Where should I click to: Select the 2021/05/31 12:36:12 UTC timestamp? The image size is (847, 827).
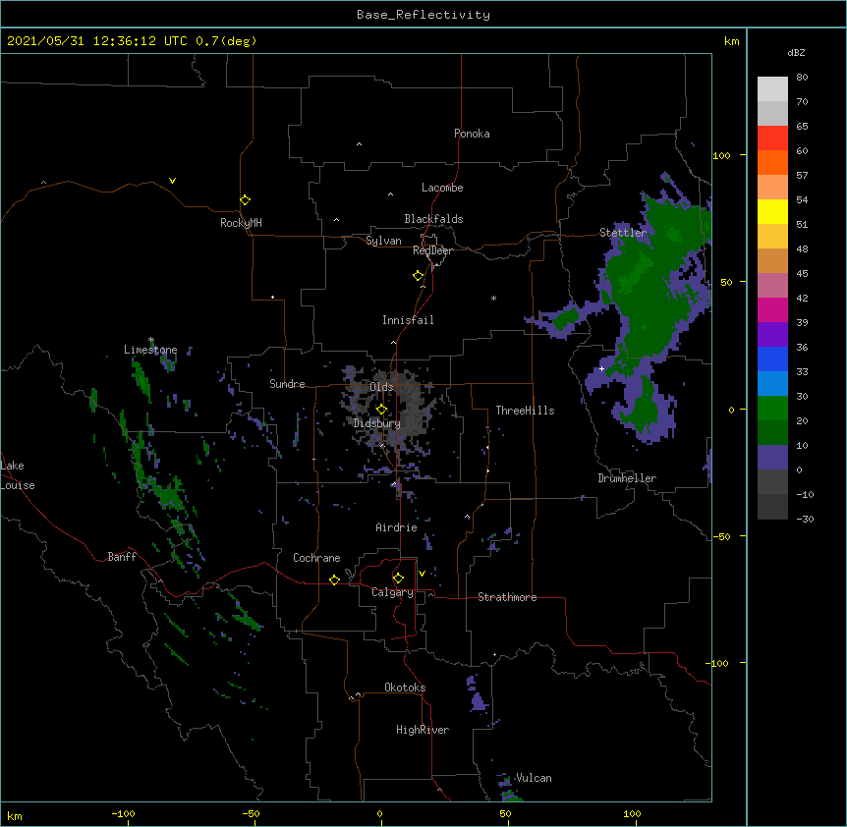pyautogui.click(x=97, y=41)
